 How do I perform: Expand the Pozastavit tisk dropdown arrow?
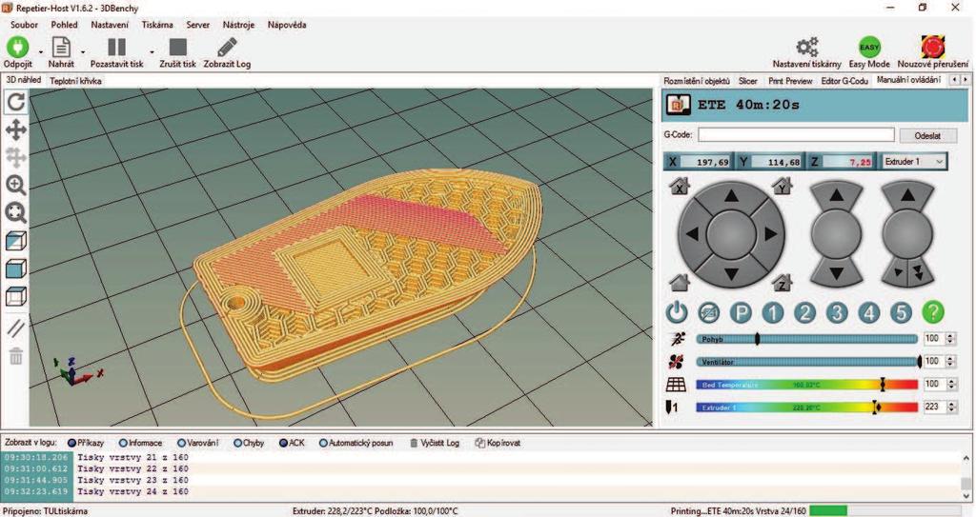pos(152,52)
